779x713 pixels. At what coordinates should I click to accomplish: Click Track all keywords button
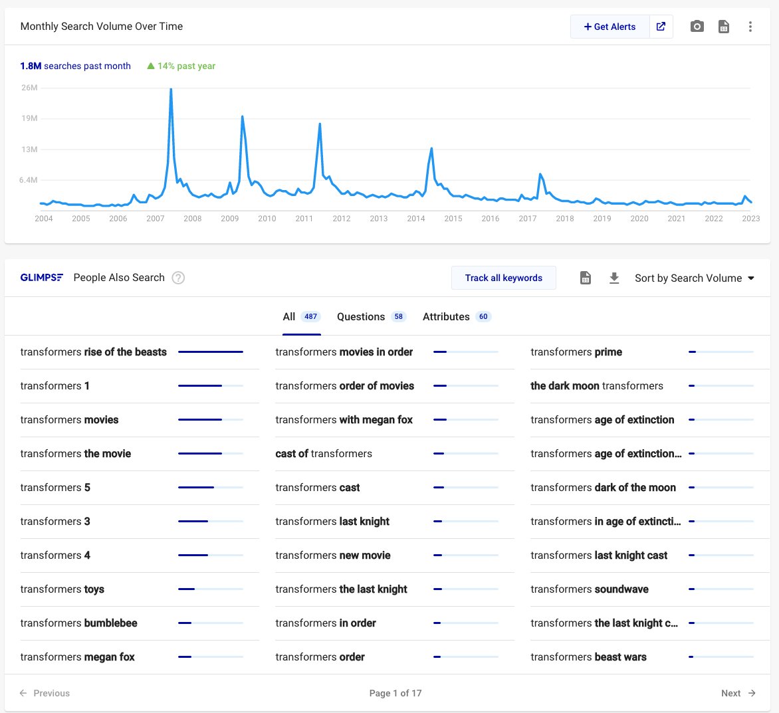click(x=503, y=278)
